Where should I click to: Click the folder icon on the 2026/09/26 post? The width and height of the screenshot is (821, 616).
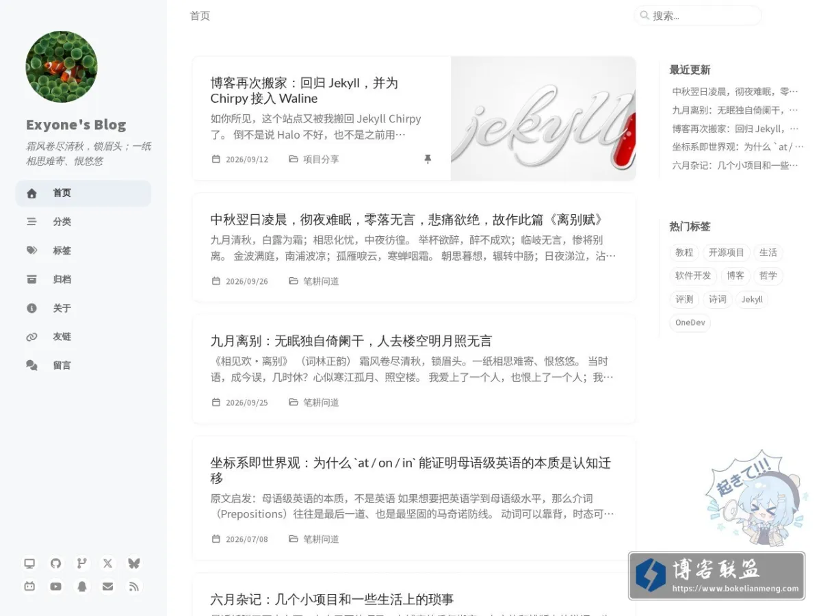[294, 281]
